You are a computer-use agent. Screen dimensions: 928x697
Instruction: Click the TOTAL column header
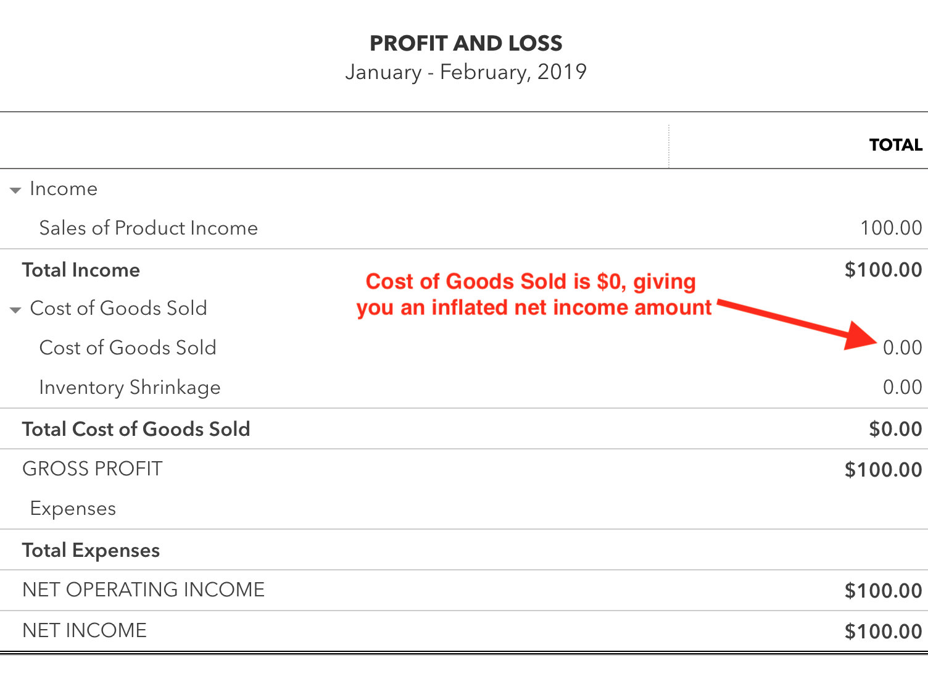coord(896,145)
